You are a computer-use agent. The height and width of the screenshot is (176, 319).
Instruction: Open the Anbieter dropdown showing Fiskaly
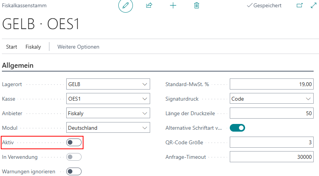click(x=145, y=113)
